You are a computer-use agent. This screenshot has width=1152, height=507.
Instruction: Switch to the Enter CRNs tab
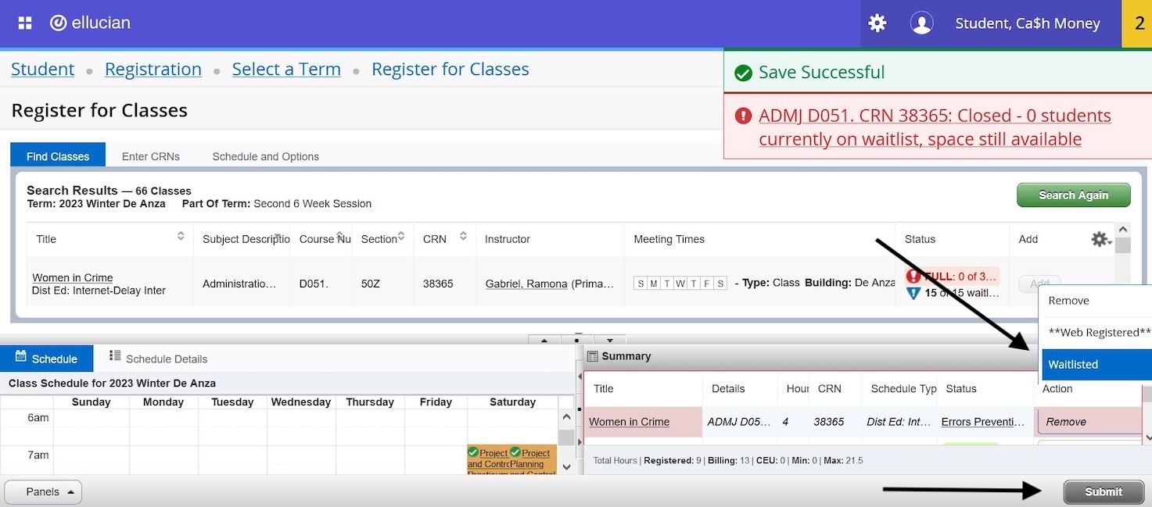[151, 155]
